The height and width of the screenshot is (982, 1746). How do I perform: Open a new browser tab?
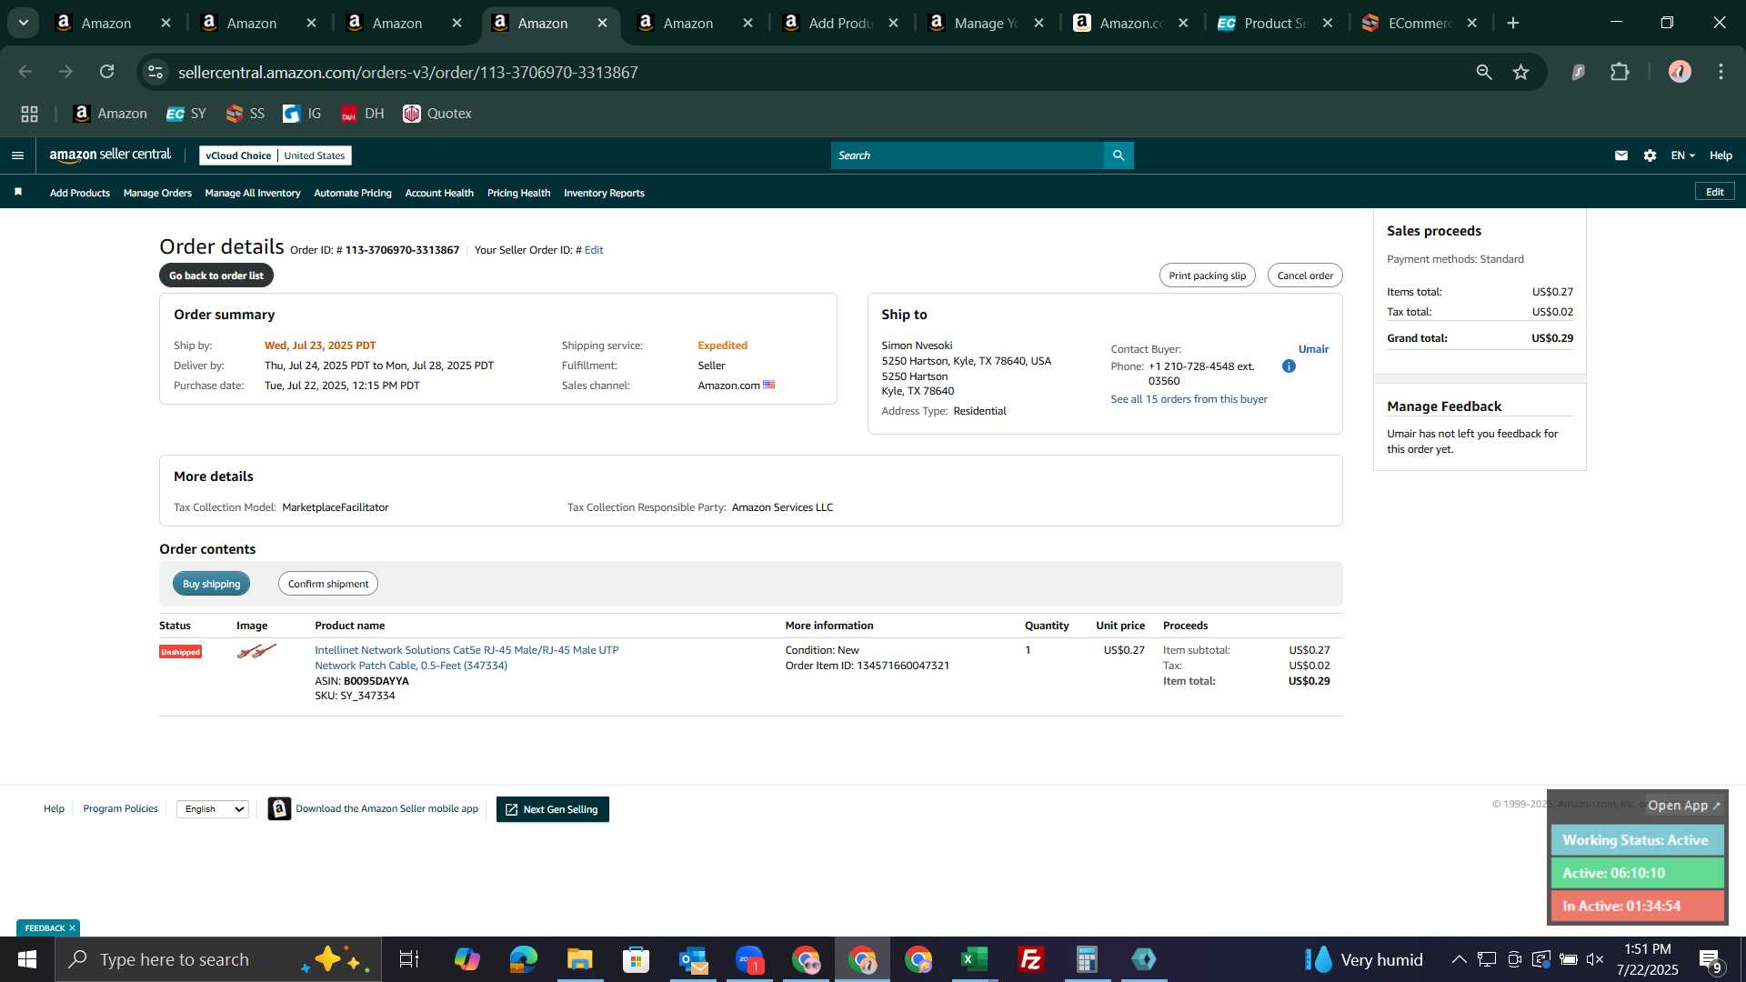click(1513, 23)
